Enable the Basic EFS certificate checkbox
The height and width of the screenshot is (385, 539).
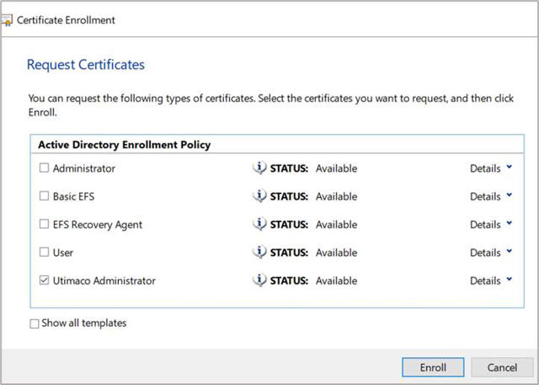click(x=45, y=196)
